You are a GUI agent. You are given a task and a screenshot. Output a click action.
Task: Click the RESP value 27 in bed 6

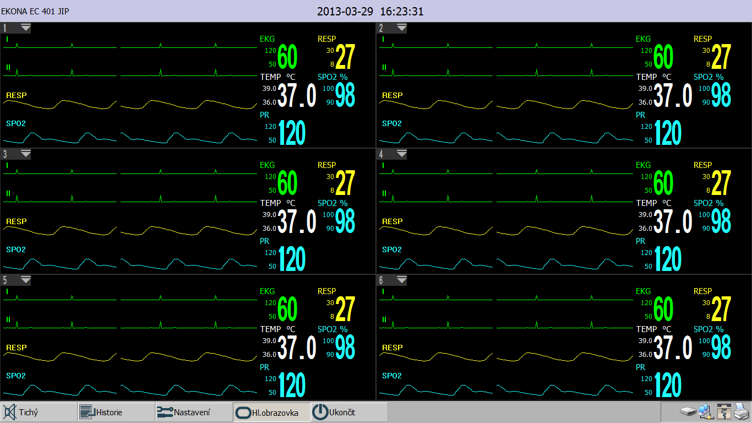(x=721, y=309)
